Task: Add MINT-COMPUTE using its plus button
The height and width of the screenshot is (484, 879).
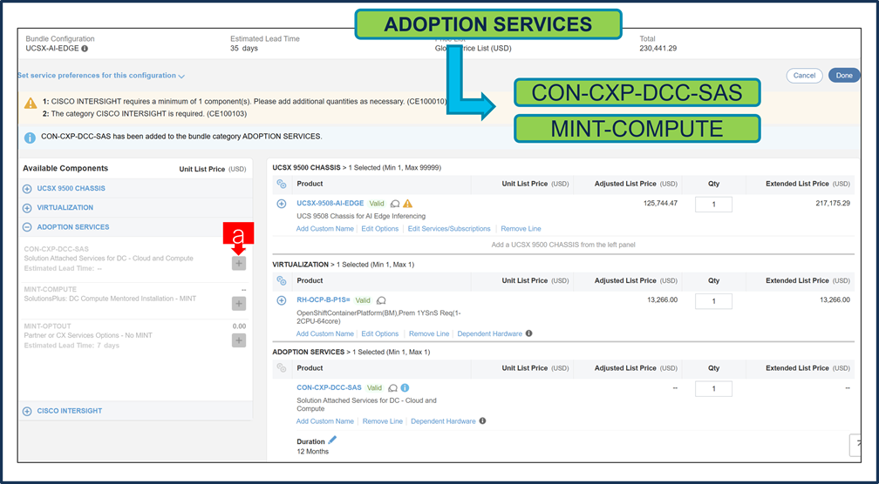Action: pos(239,303)
